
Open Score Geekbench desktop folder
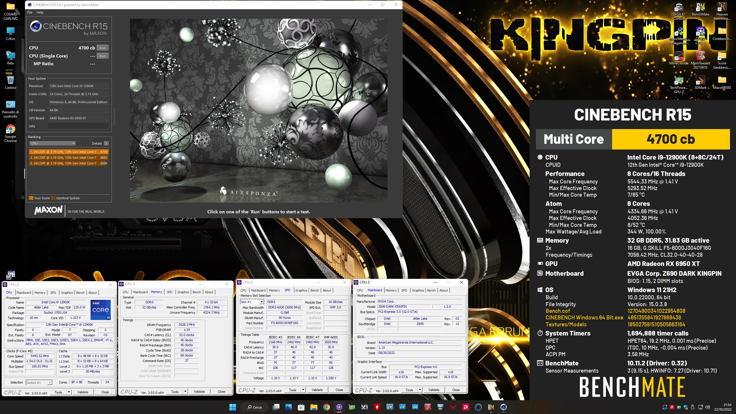click(722, 60)
